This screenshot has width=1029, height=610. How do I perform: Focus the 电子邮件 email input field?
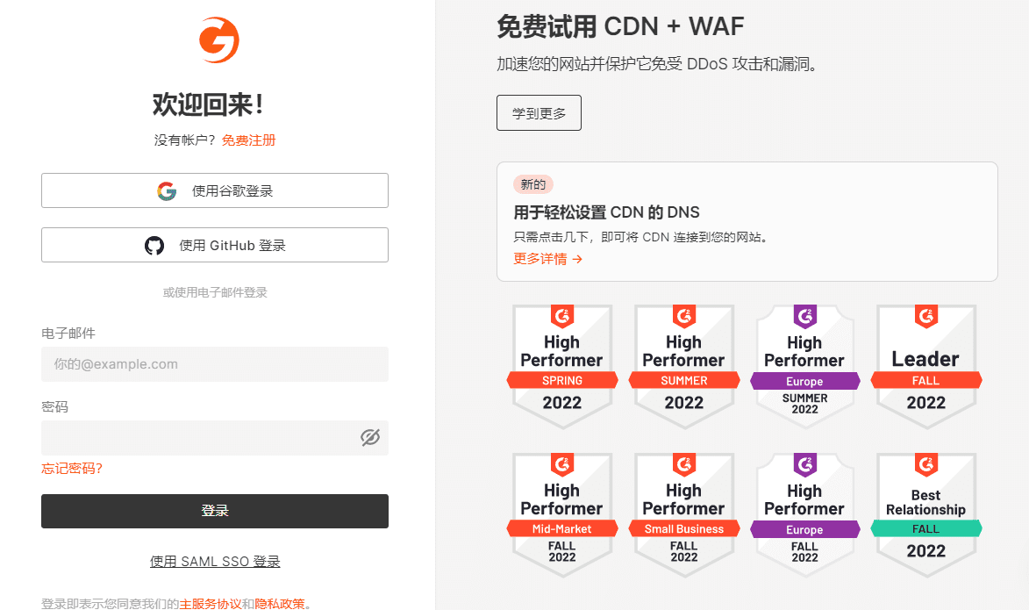pos(215,364)
